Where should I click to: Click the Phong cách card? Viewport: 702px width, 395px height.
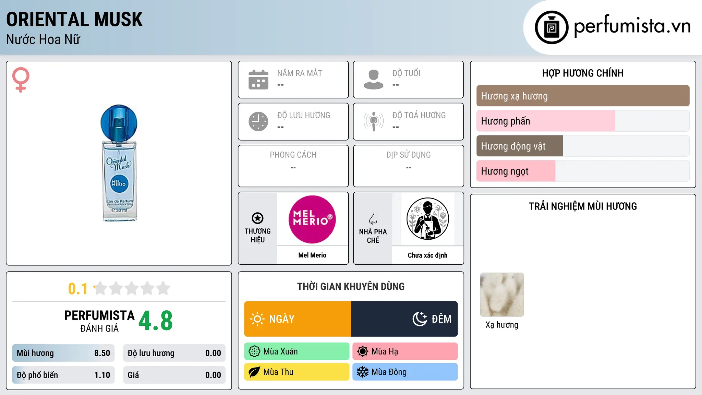click(293, 166)
